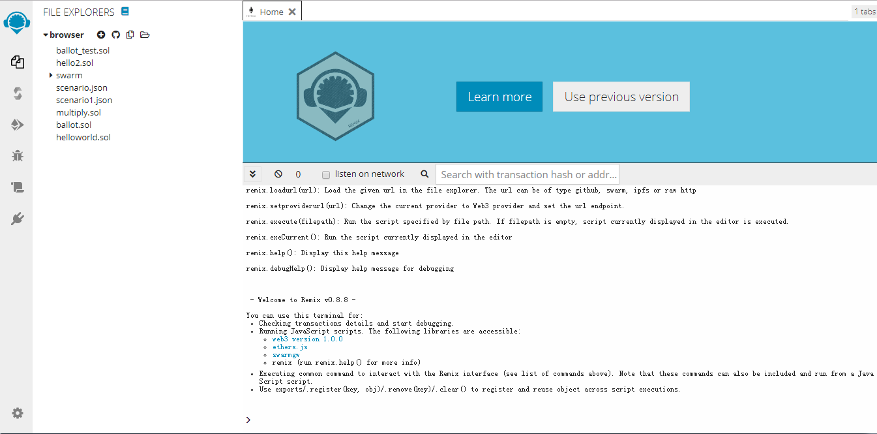The width and height of the screenshot is (877, 434).
Task: Open the File Explorers sidebar icon
Action: point(18,62)
